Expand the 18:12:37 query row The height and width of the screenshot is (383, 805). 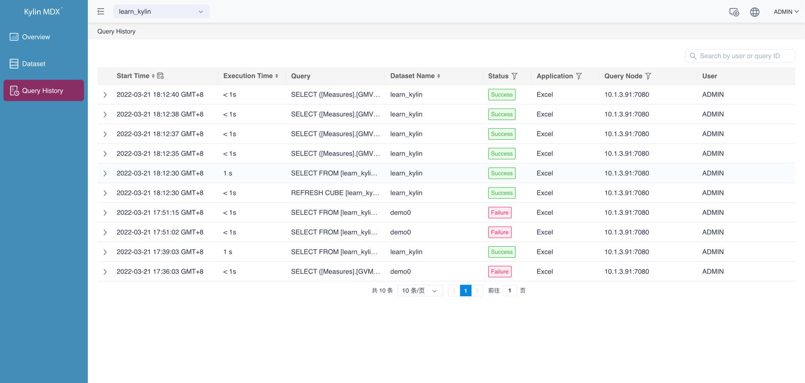[x=105, y=134]
